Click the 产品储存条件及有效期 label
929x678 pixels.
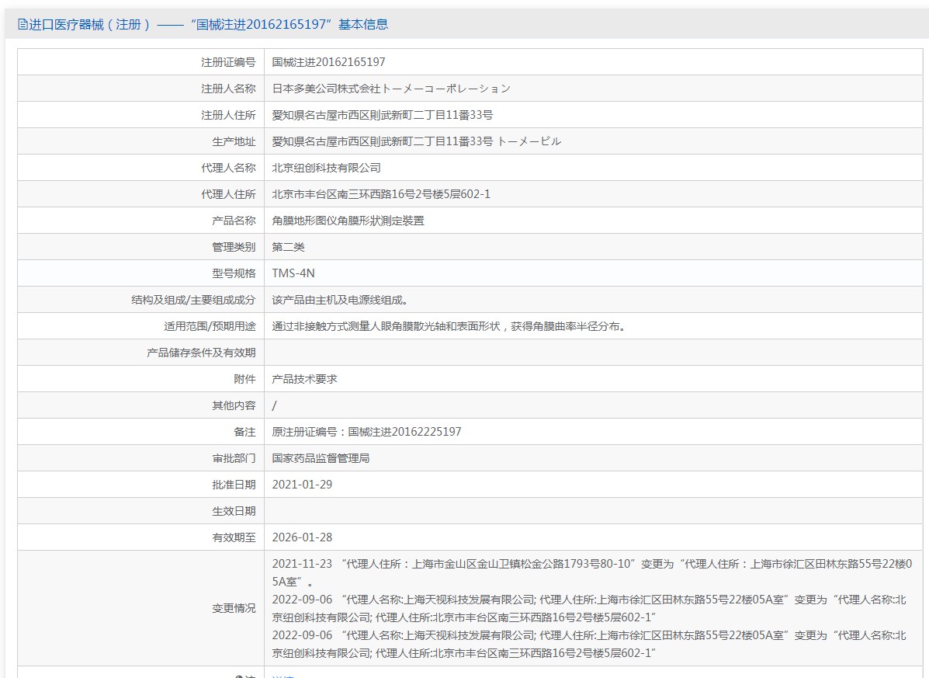(x=201, y=353)
